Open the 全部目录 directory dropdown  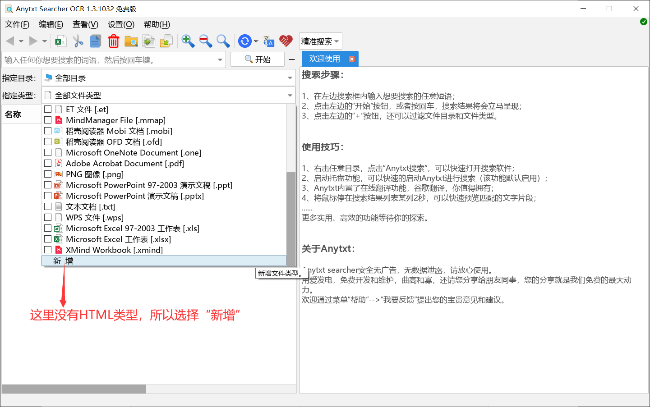pos(168,78)
